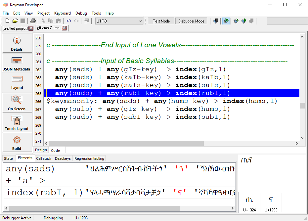Open the Details sidebar page

[x=17, y=43]
